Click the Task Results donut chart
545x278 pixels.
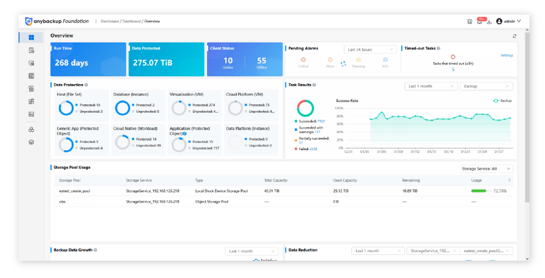point(305,108)
